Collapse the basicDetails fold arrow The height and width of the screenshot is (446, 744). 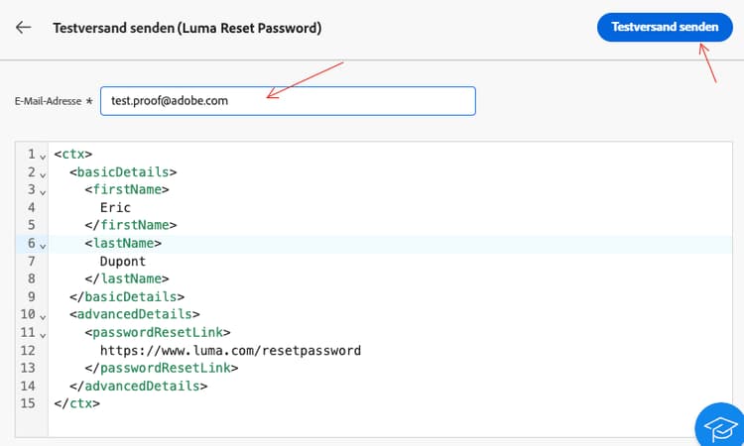[43, 172]
